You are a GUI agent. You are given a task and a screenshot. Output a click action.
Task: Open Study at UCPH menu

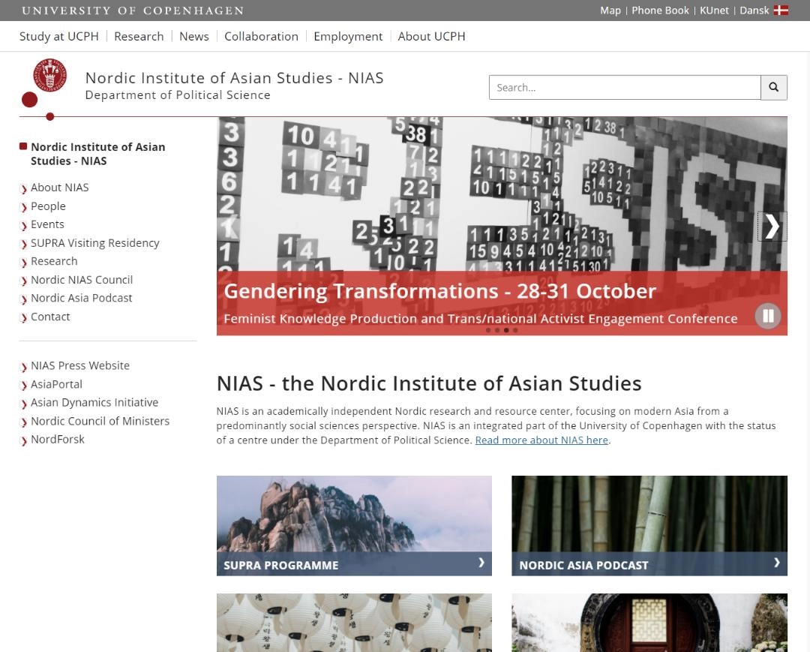click(59, 36)
